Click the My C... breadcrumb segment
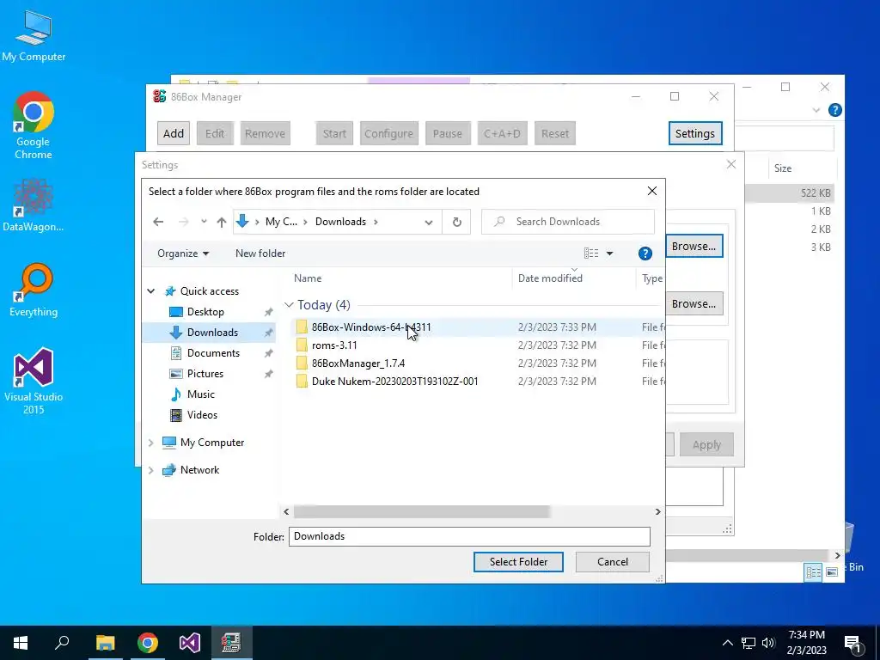 [281, 222]
